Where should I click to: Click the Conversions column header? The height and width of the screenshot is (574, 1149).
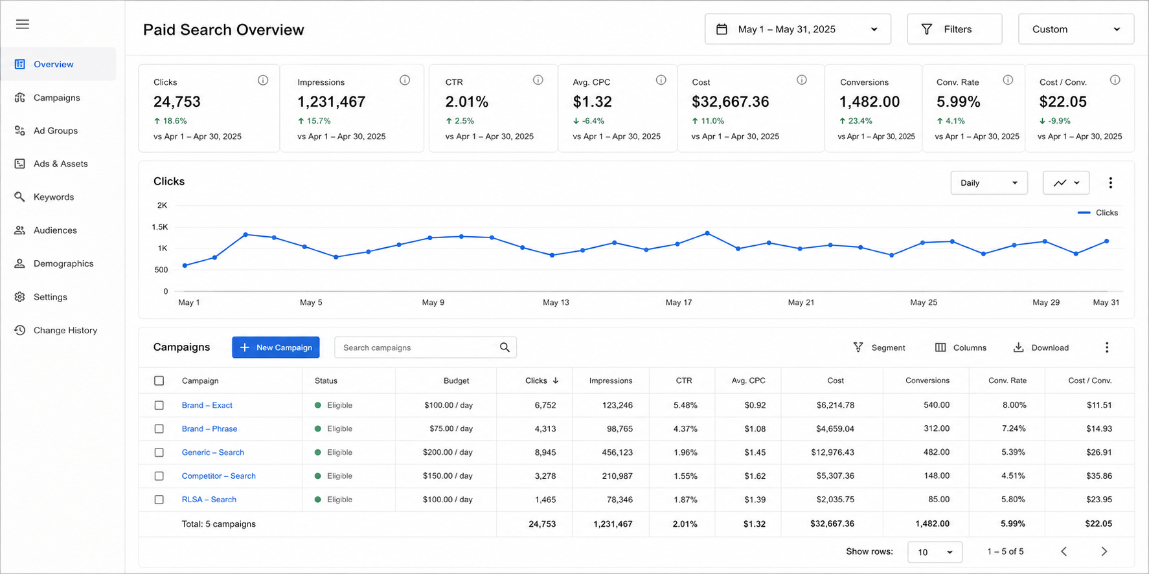tap(927, 381)
